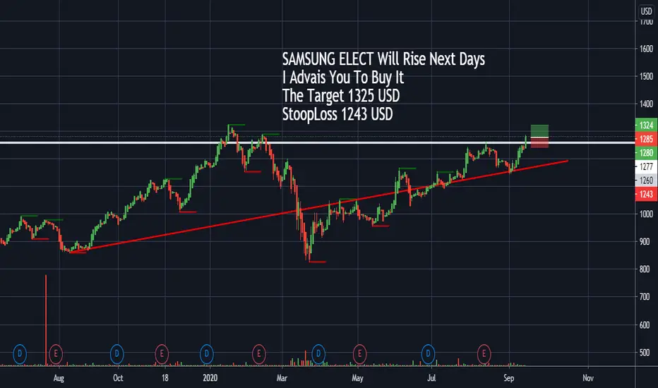Click the 'May' label on the time axis

coord(357,378)
